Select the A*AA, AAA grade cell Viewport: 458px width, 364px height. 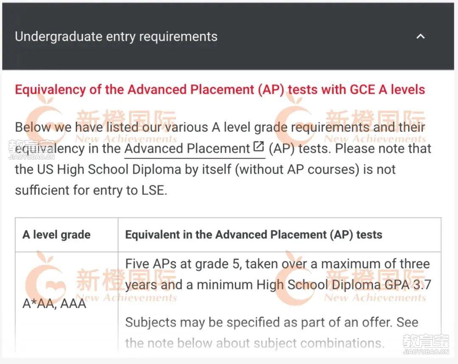point(54,303)
